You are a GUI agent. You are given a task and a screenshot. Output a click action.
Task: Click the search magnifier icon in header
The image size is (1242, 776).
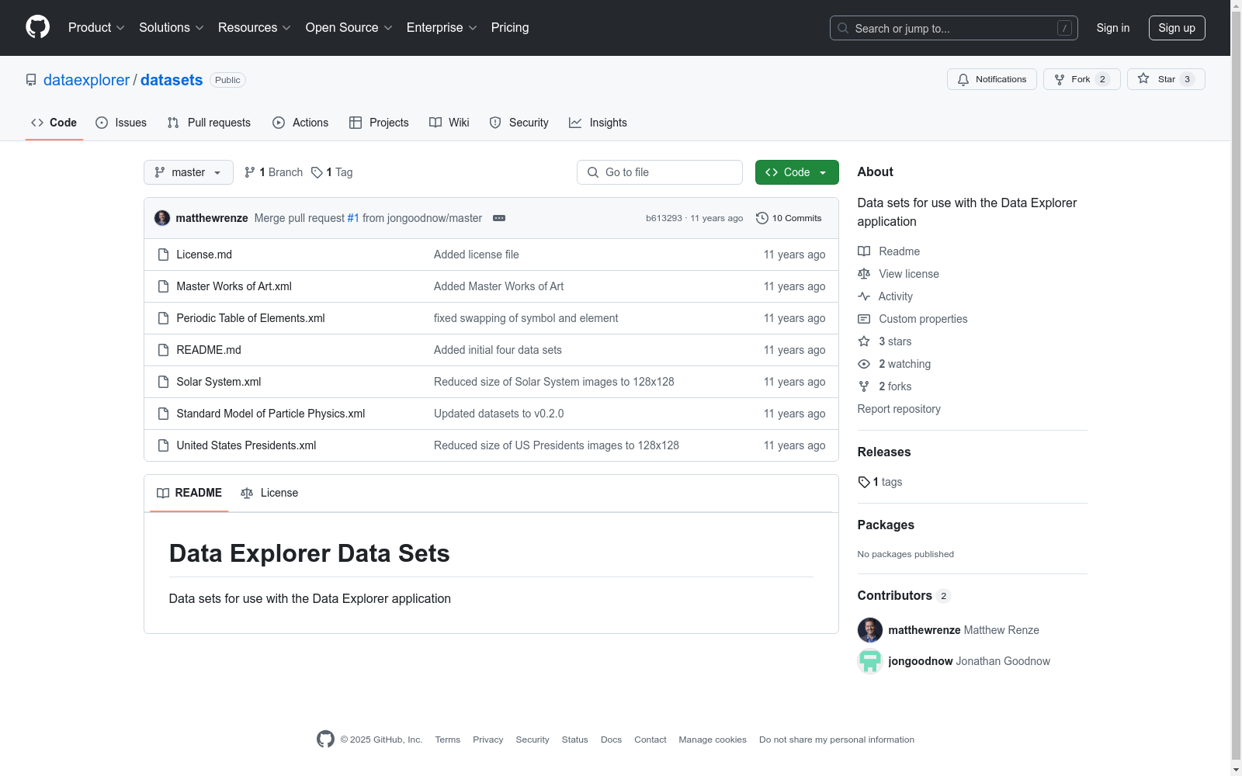(x=843, y=28)
